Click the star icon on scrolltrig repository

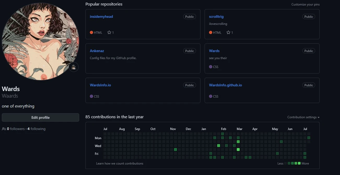coord(228,32)
